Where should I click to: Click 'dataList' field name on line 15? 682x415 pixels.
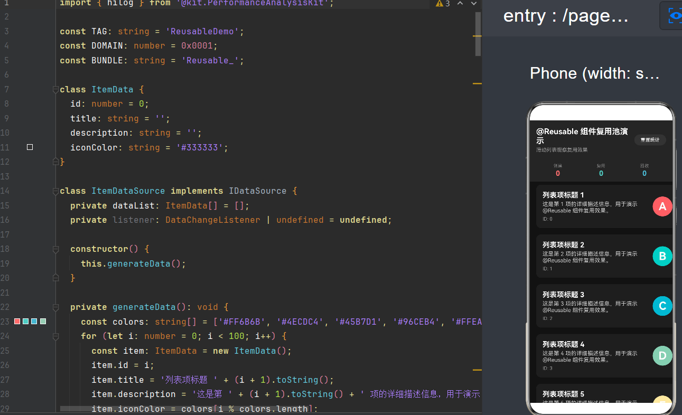click(134, 205)
